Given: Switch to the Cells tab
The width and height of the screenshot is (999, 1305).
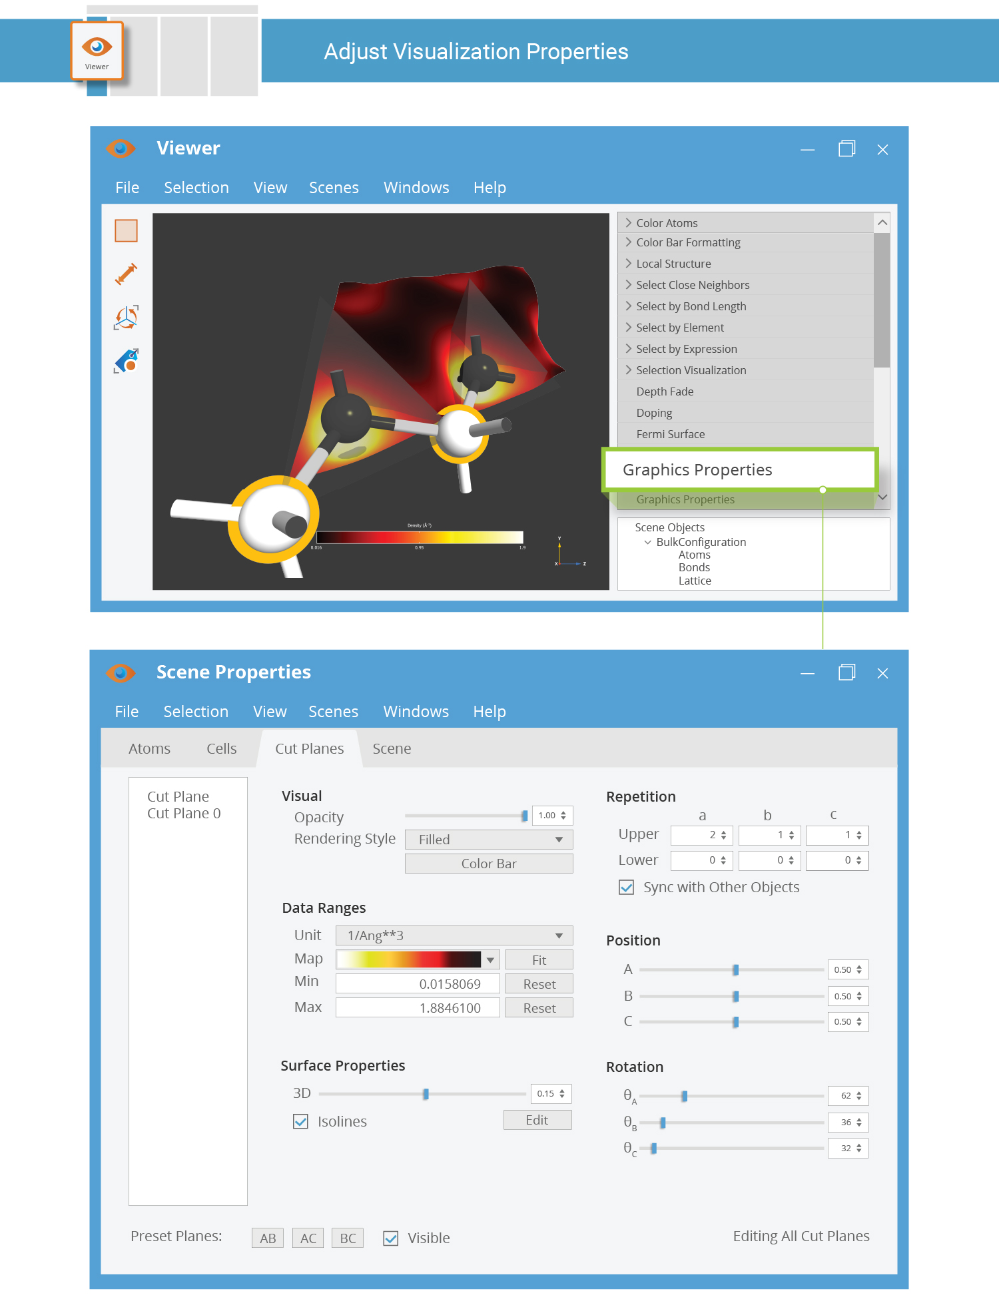Looking at the screenshot, I should [x=221, y=749].
